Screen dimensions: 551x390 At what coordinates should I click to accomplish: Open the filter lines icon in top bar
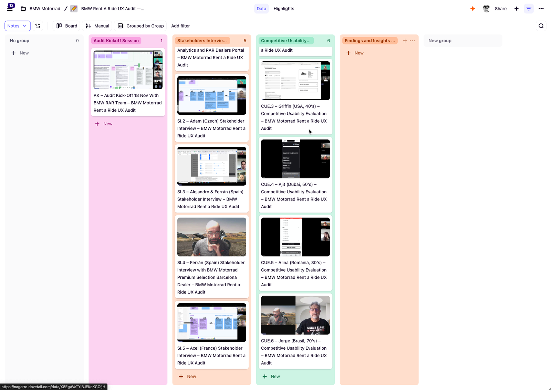[529, 9]
